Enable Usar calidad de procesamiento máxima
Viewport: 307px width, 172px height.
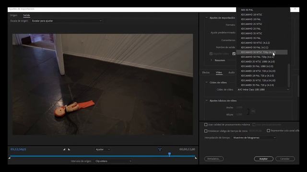point(206,124)
